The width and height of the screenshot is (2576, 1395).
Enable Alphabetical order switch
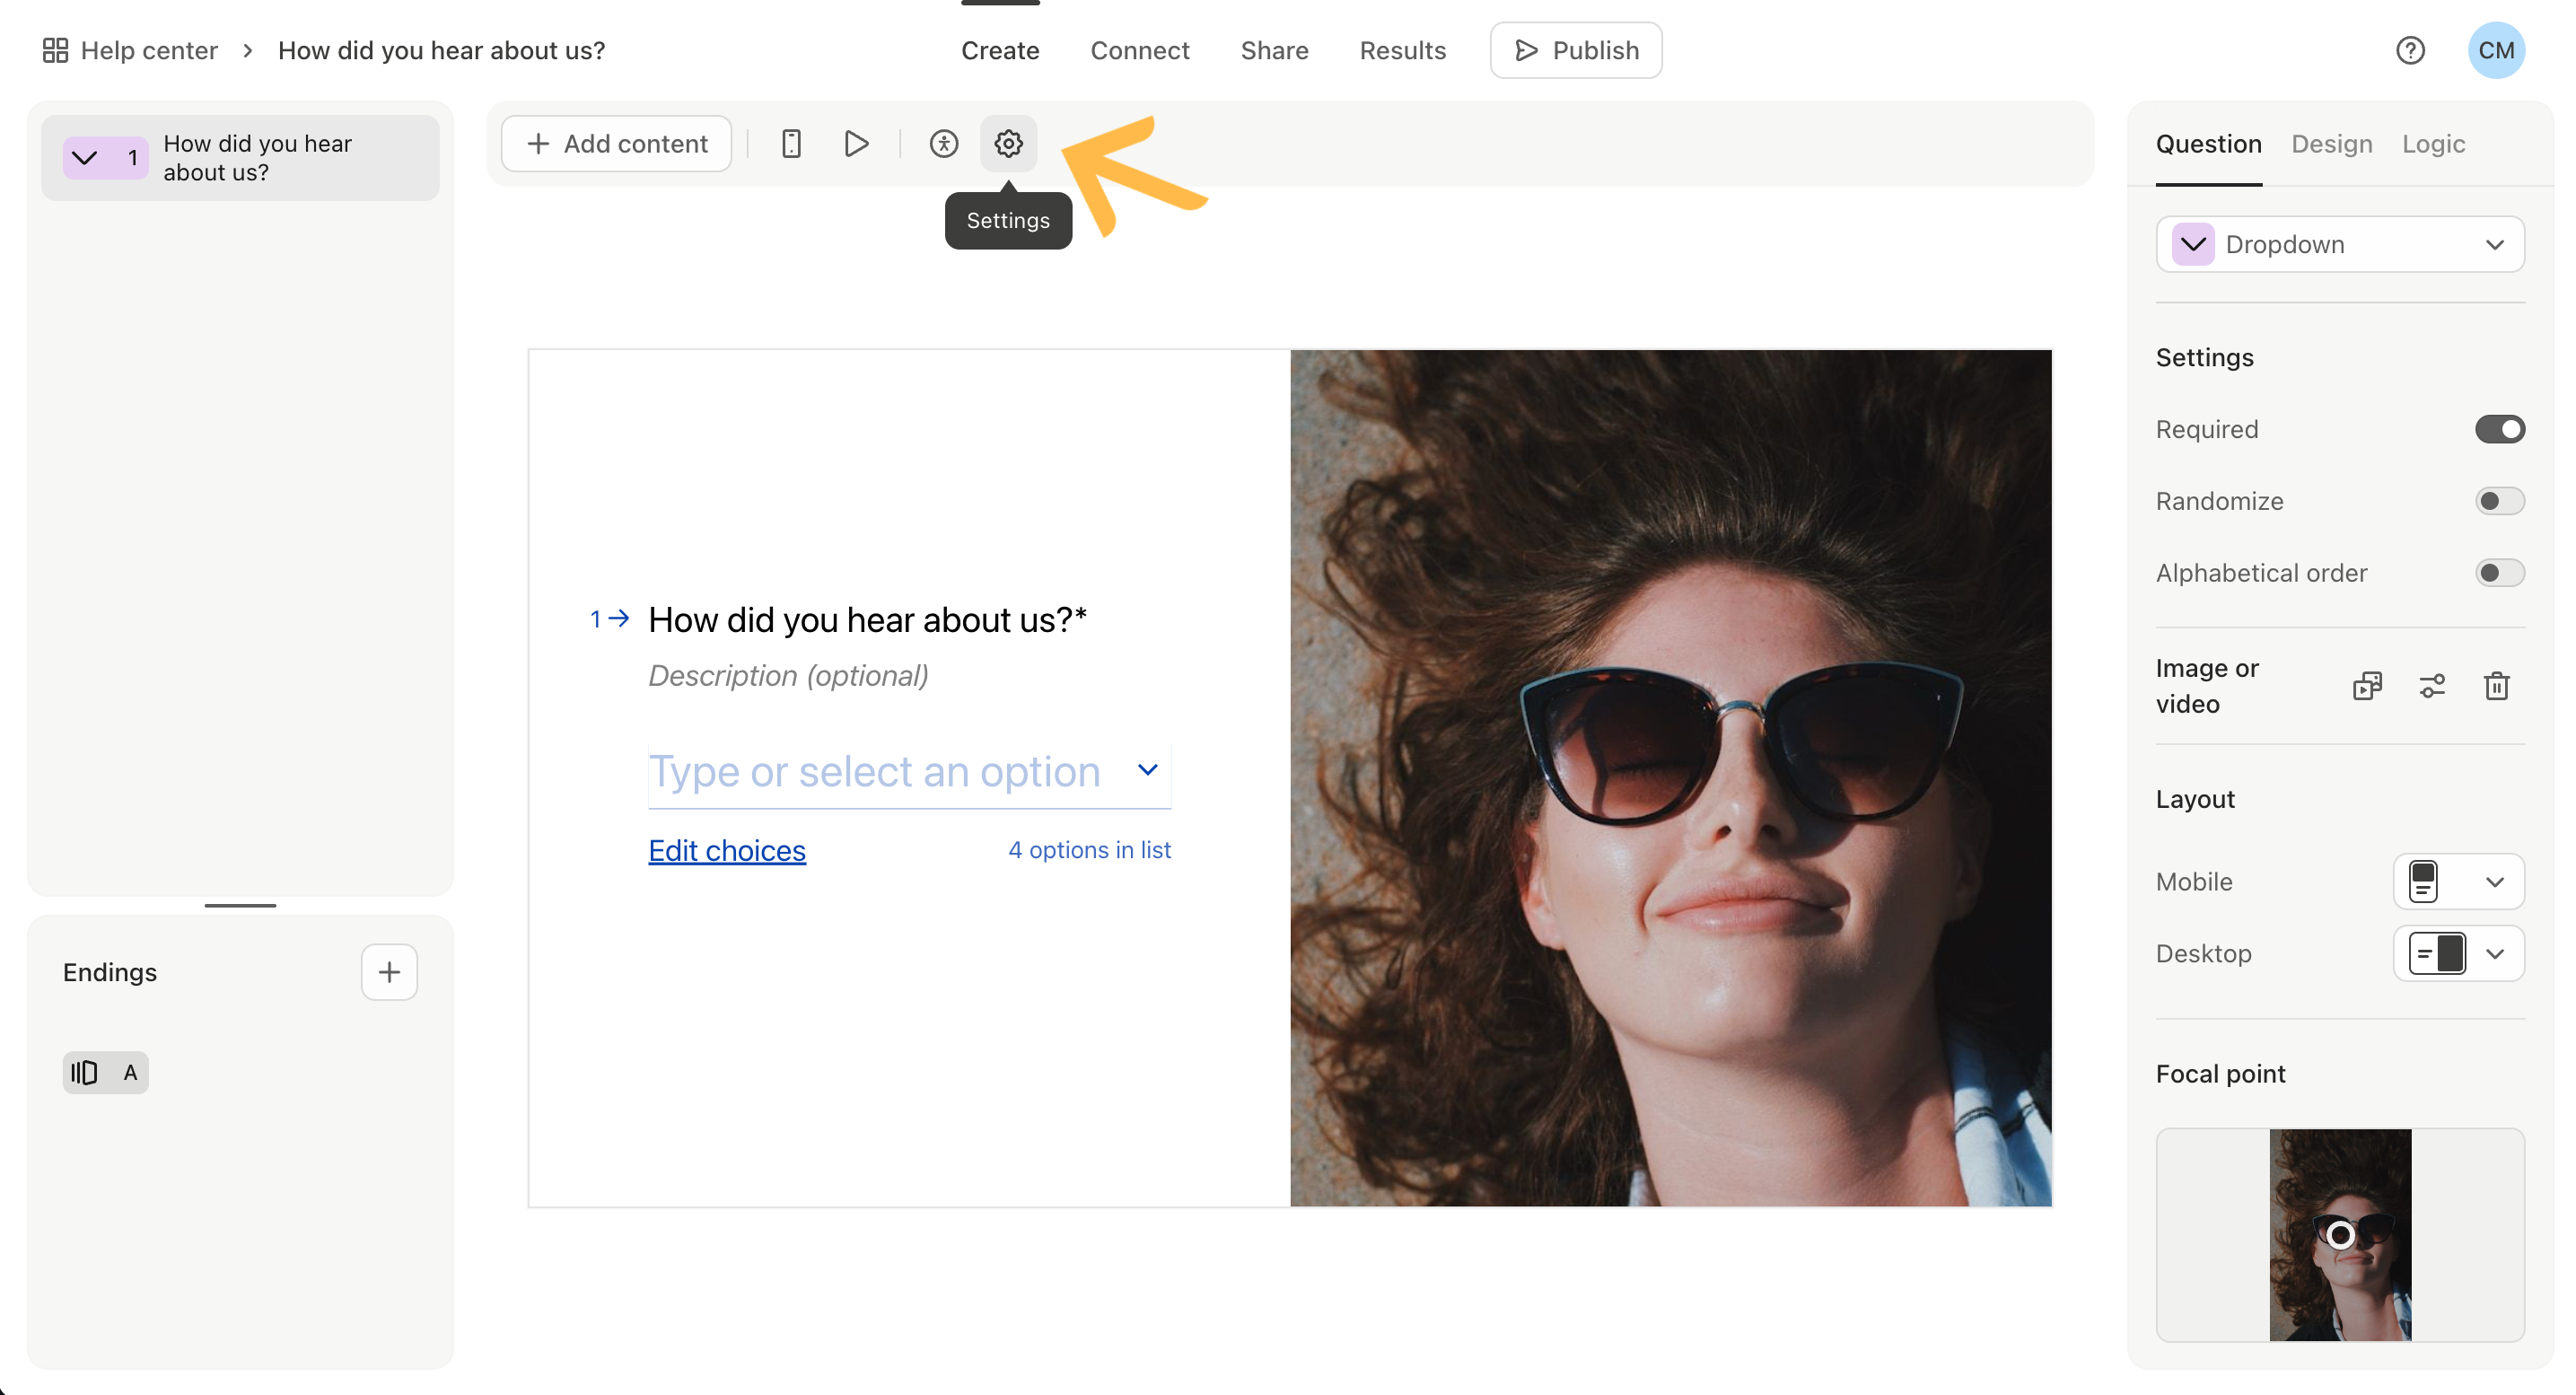pos(2499,573)
